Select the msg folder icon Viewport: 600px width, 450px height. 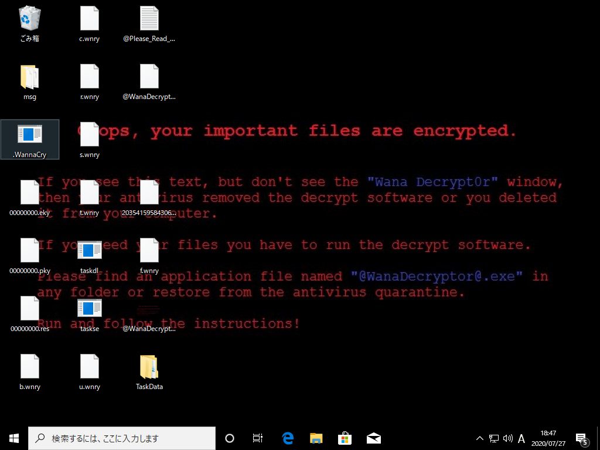[x=30, y=77]
